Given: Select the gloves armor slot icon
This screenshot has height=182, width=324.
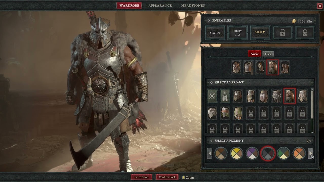Looking at the screenshot, I should pos(260,67).
